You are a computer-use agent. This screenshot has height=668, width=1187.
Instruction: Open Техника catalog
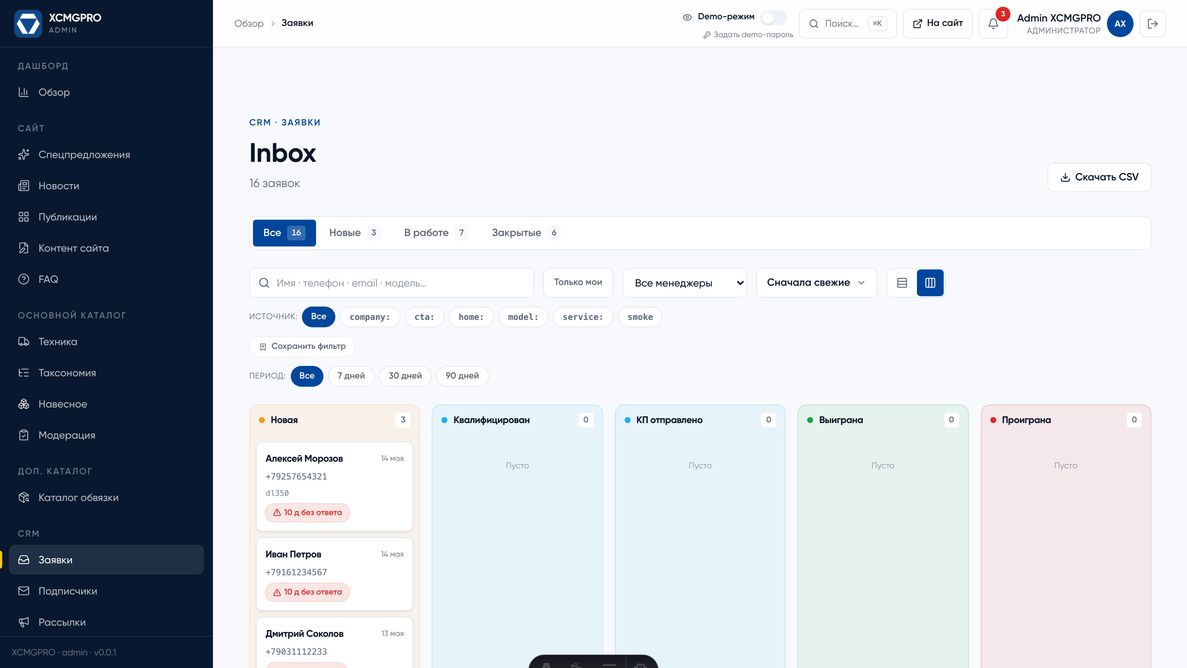106,341
